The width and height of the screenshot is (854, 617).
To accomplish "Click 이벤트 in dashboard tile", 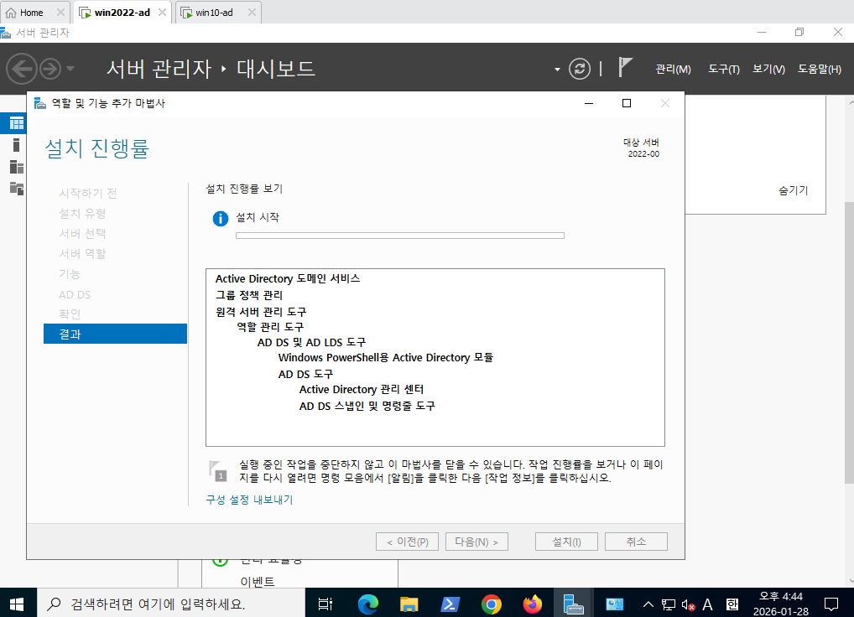I will (x=257, y=581).
